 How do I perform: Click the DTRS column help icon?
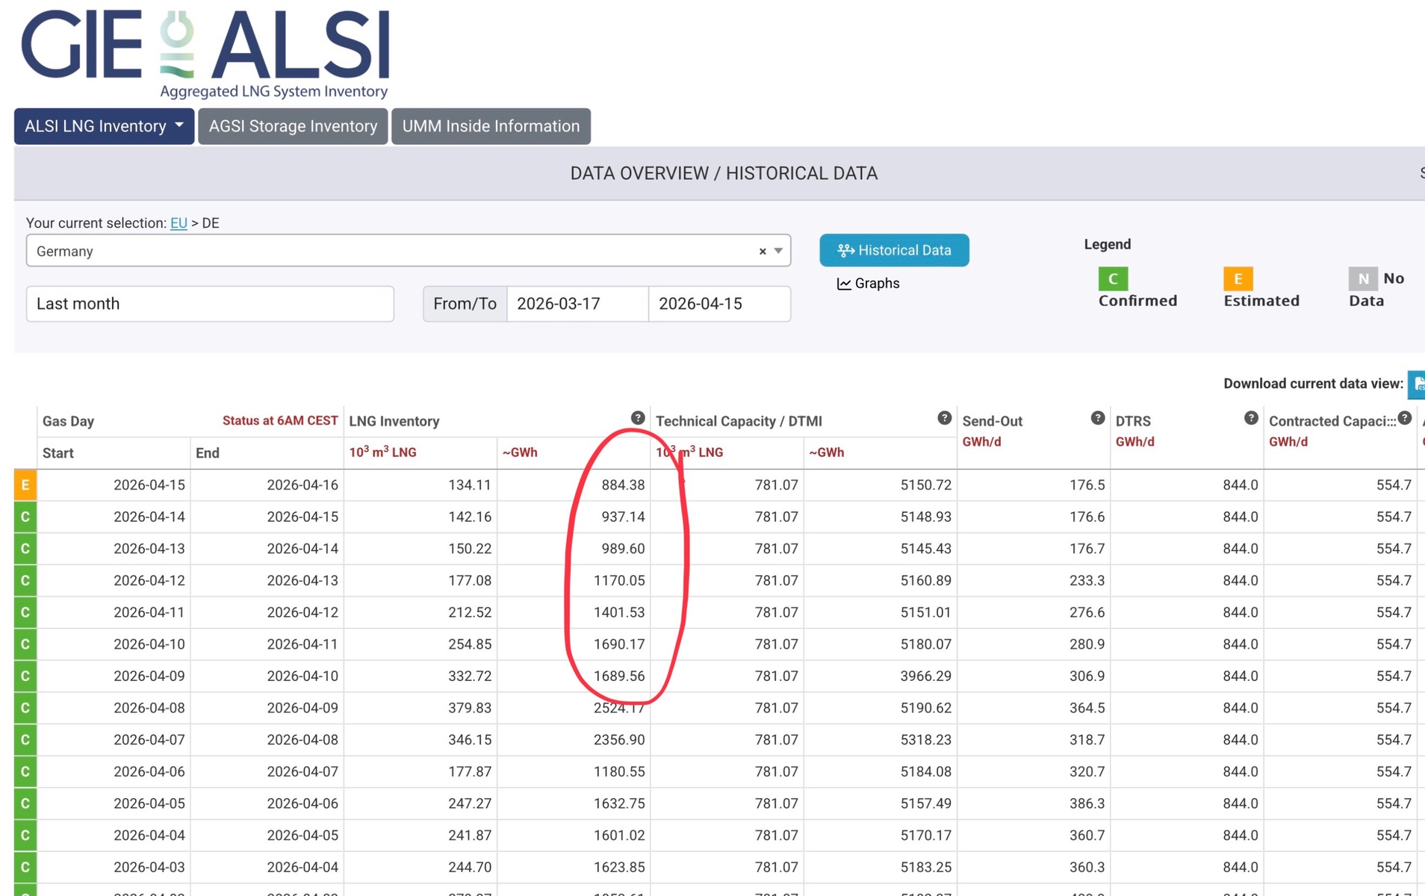(x=1251, y=418)
